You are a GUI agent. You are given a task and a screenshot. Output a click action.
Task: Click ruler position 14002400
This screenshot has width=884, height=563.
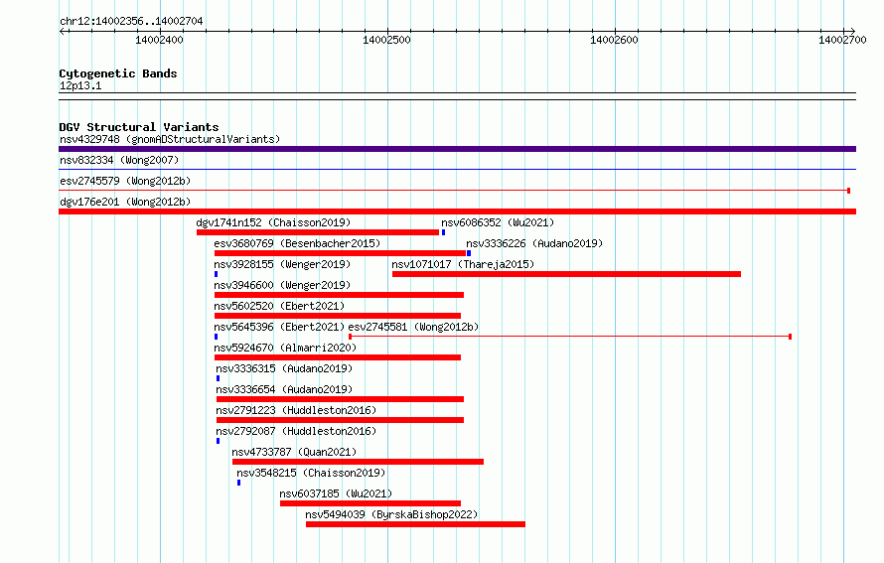(x=160, y=40)
